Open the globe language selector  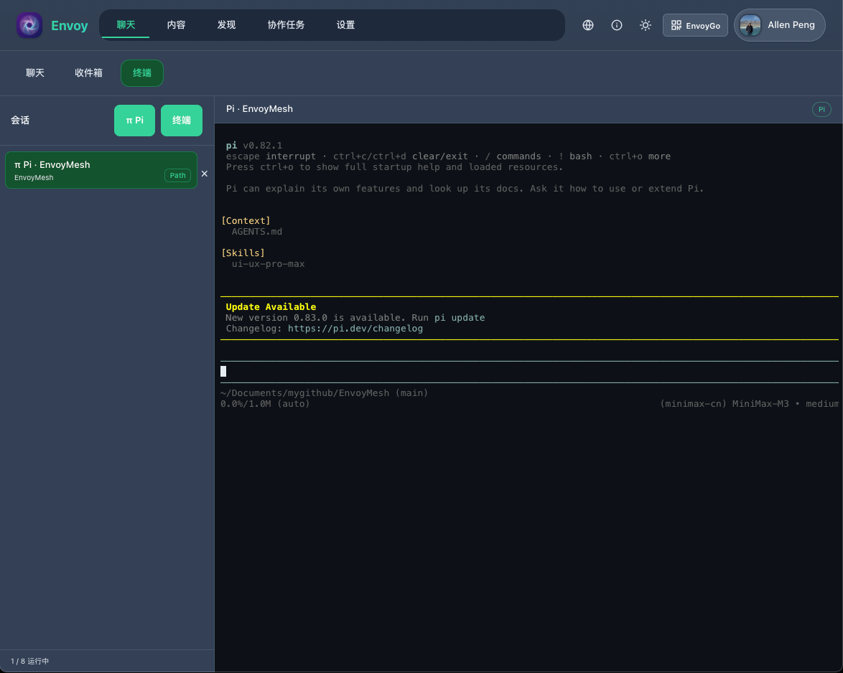pyautogui.click(x=588, y=25)
